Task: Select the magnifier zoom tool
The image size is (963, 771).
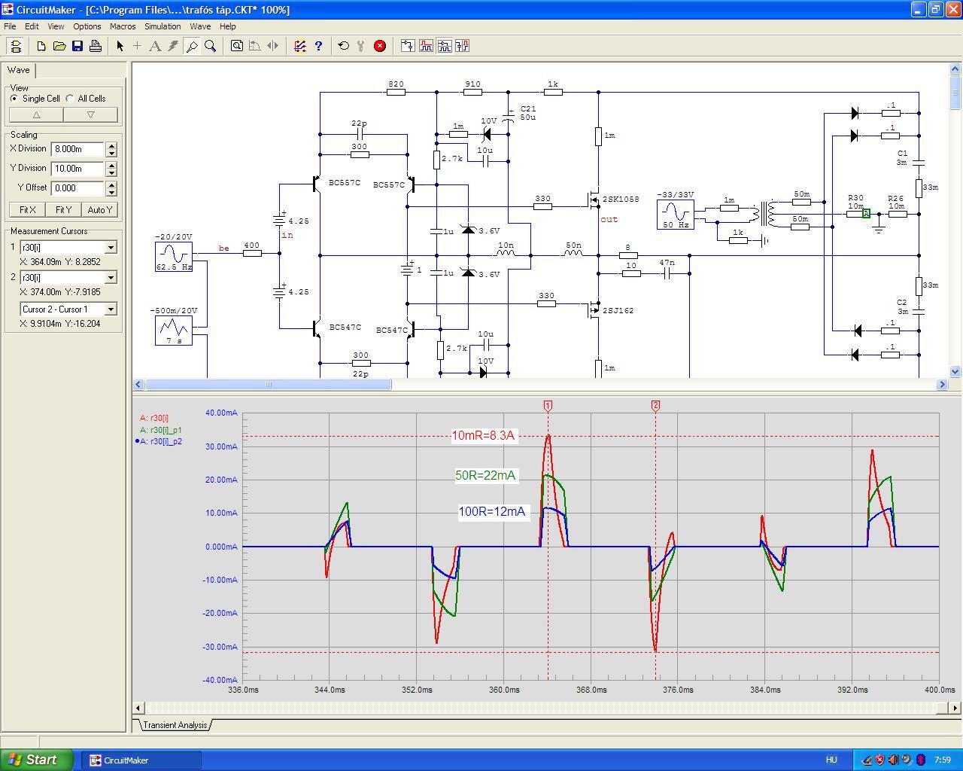Action: pos(211,46)
